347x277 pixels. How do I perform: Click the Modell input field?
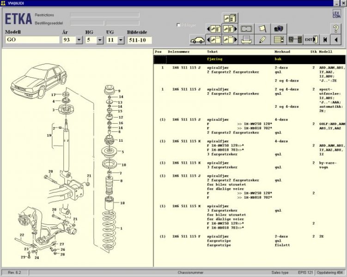[31, 40]
